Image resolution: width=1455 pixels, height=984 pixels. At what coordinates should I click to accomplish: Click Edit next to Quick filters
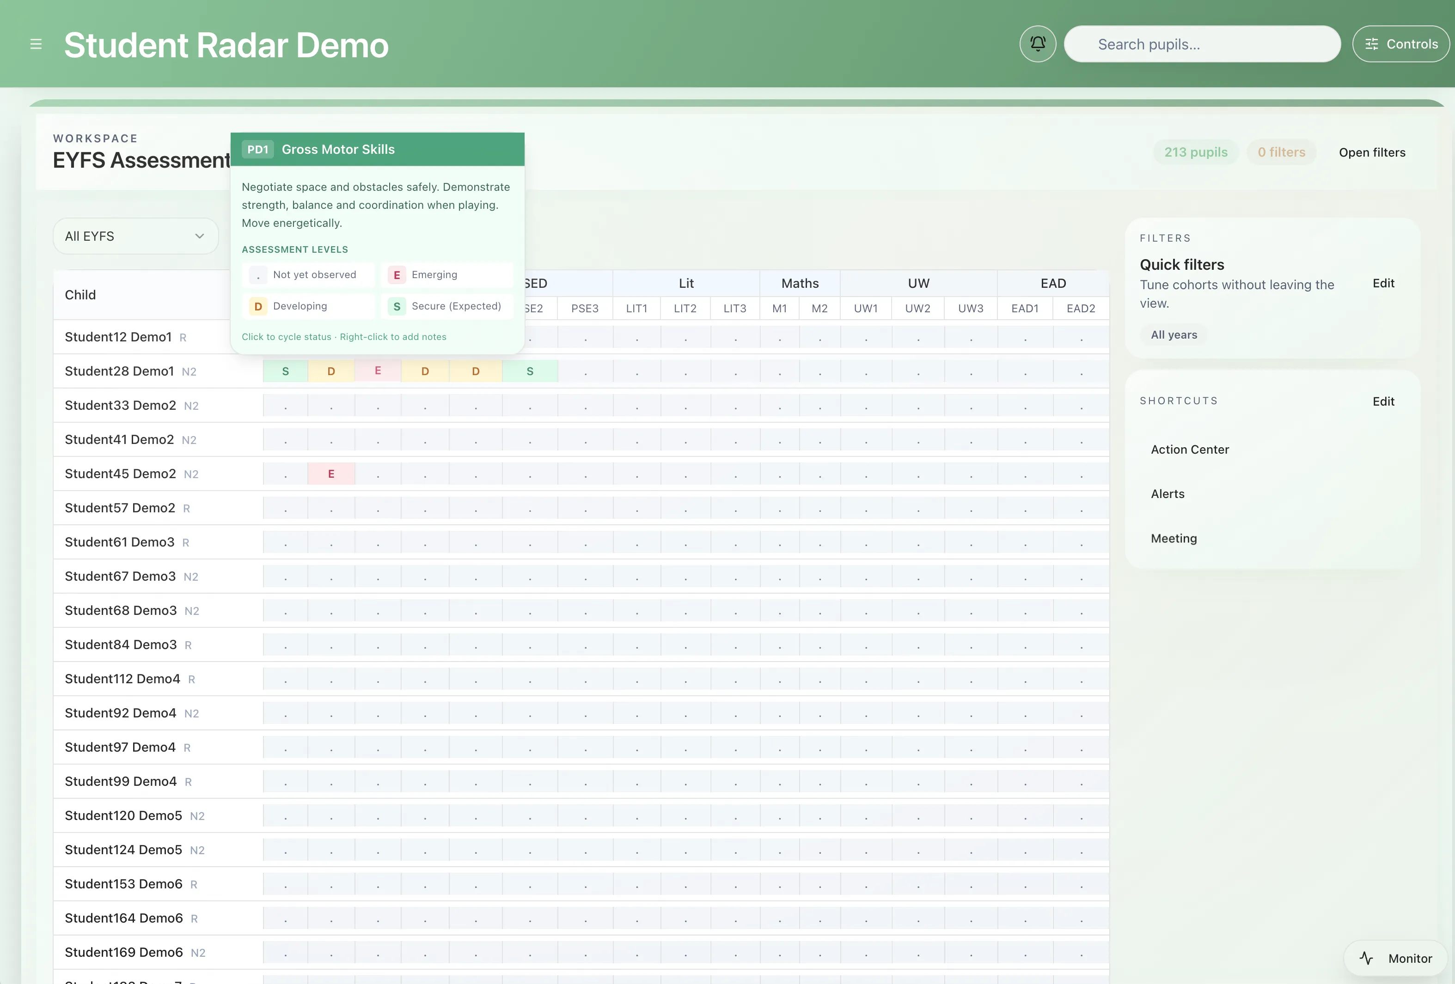pos(1383,284)
